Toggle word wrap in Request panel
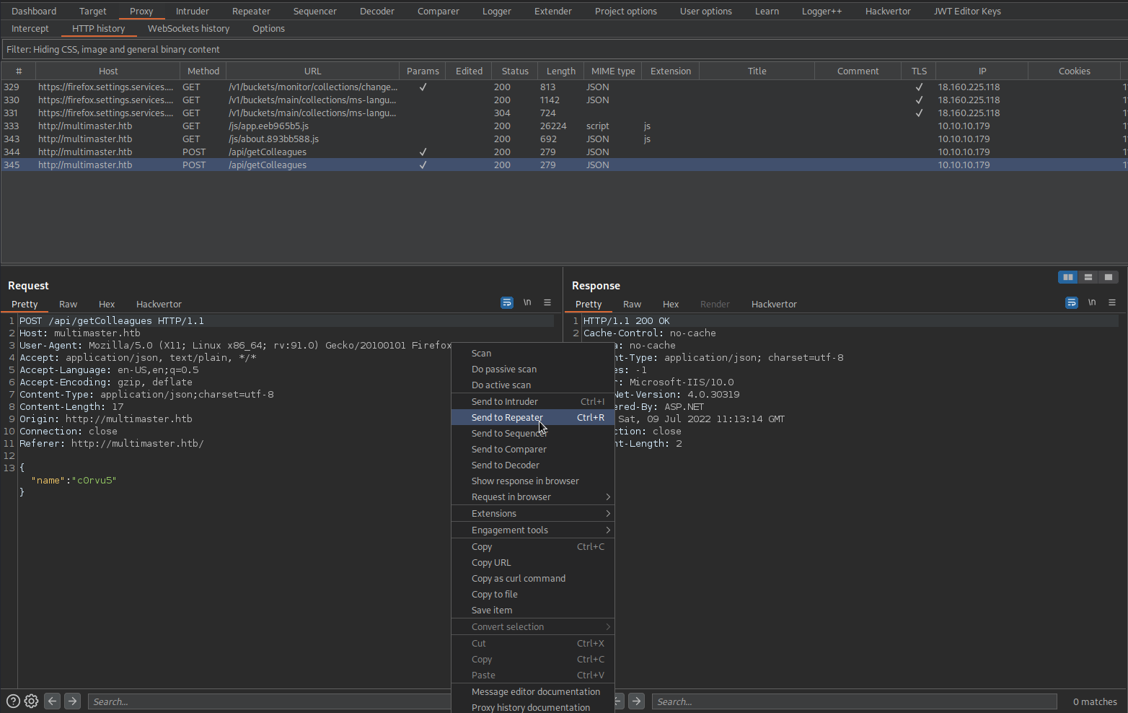Screen dimensions: 1128x713 point(507,302)
